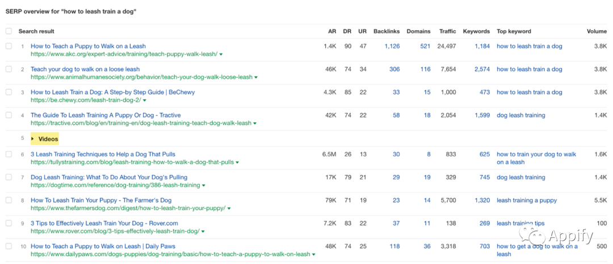Click backlinks count 118

(395, 246)
